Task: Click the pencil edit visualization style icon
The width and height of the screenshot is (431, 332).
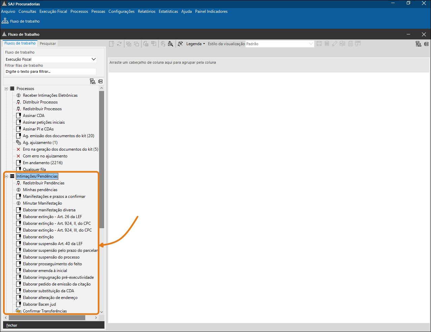Action: (x=335, y=44)
